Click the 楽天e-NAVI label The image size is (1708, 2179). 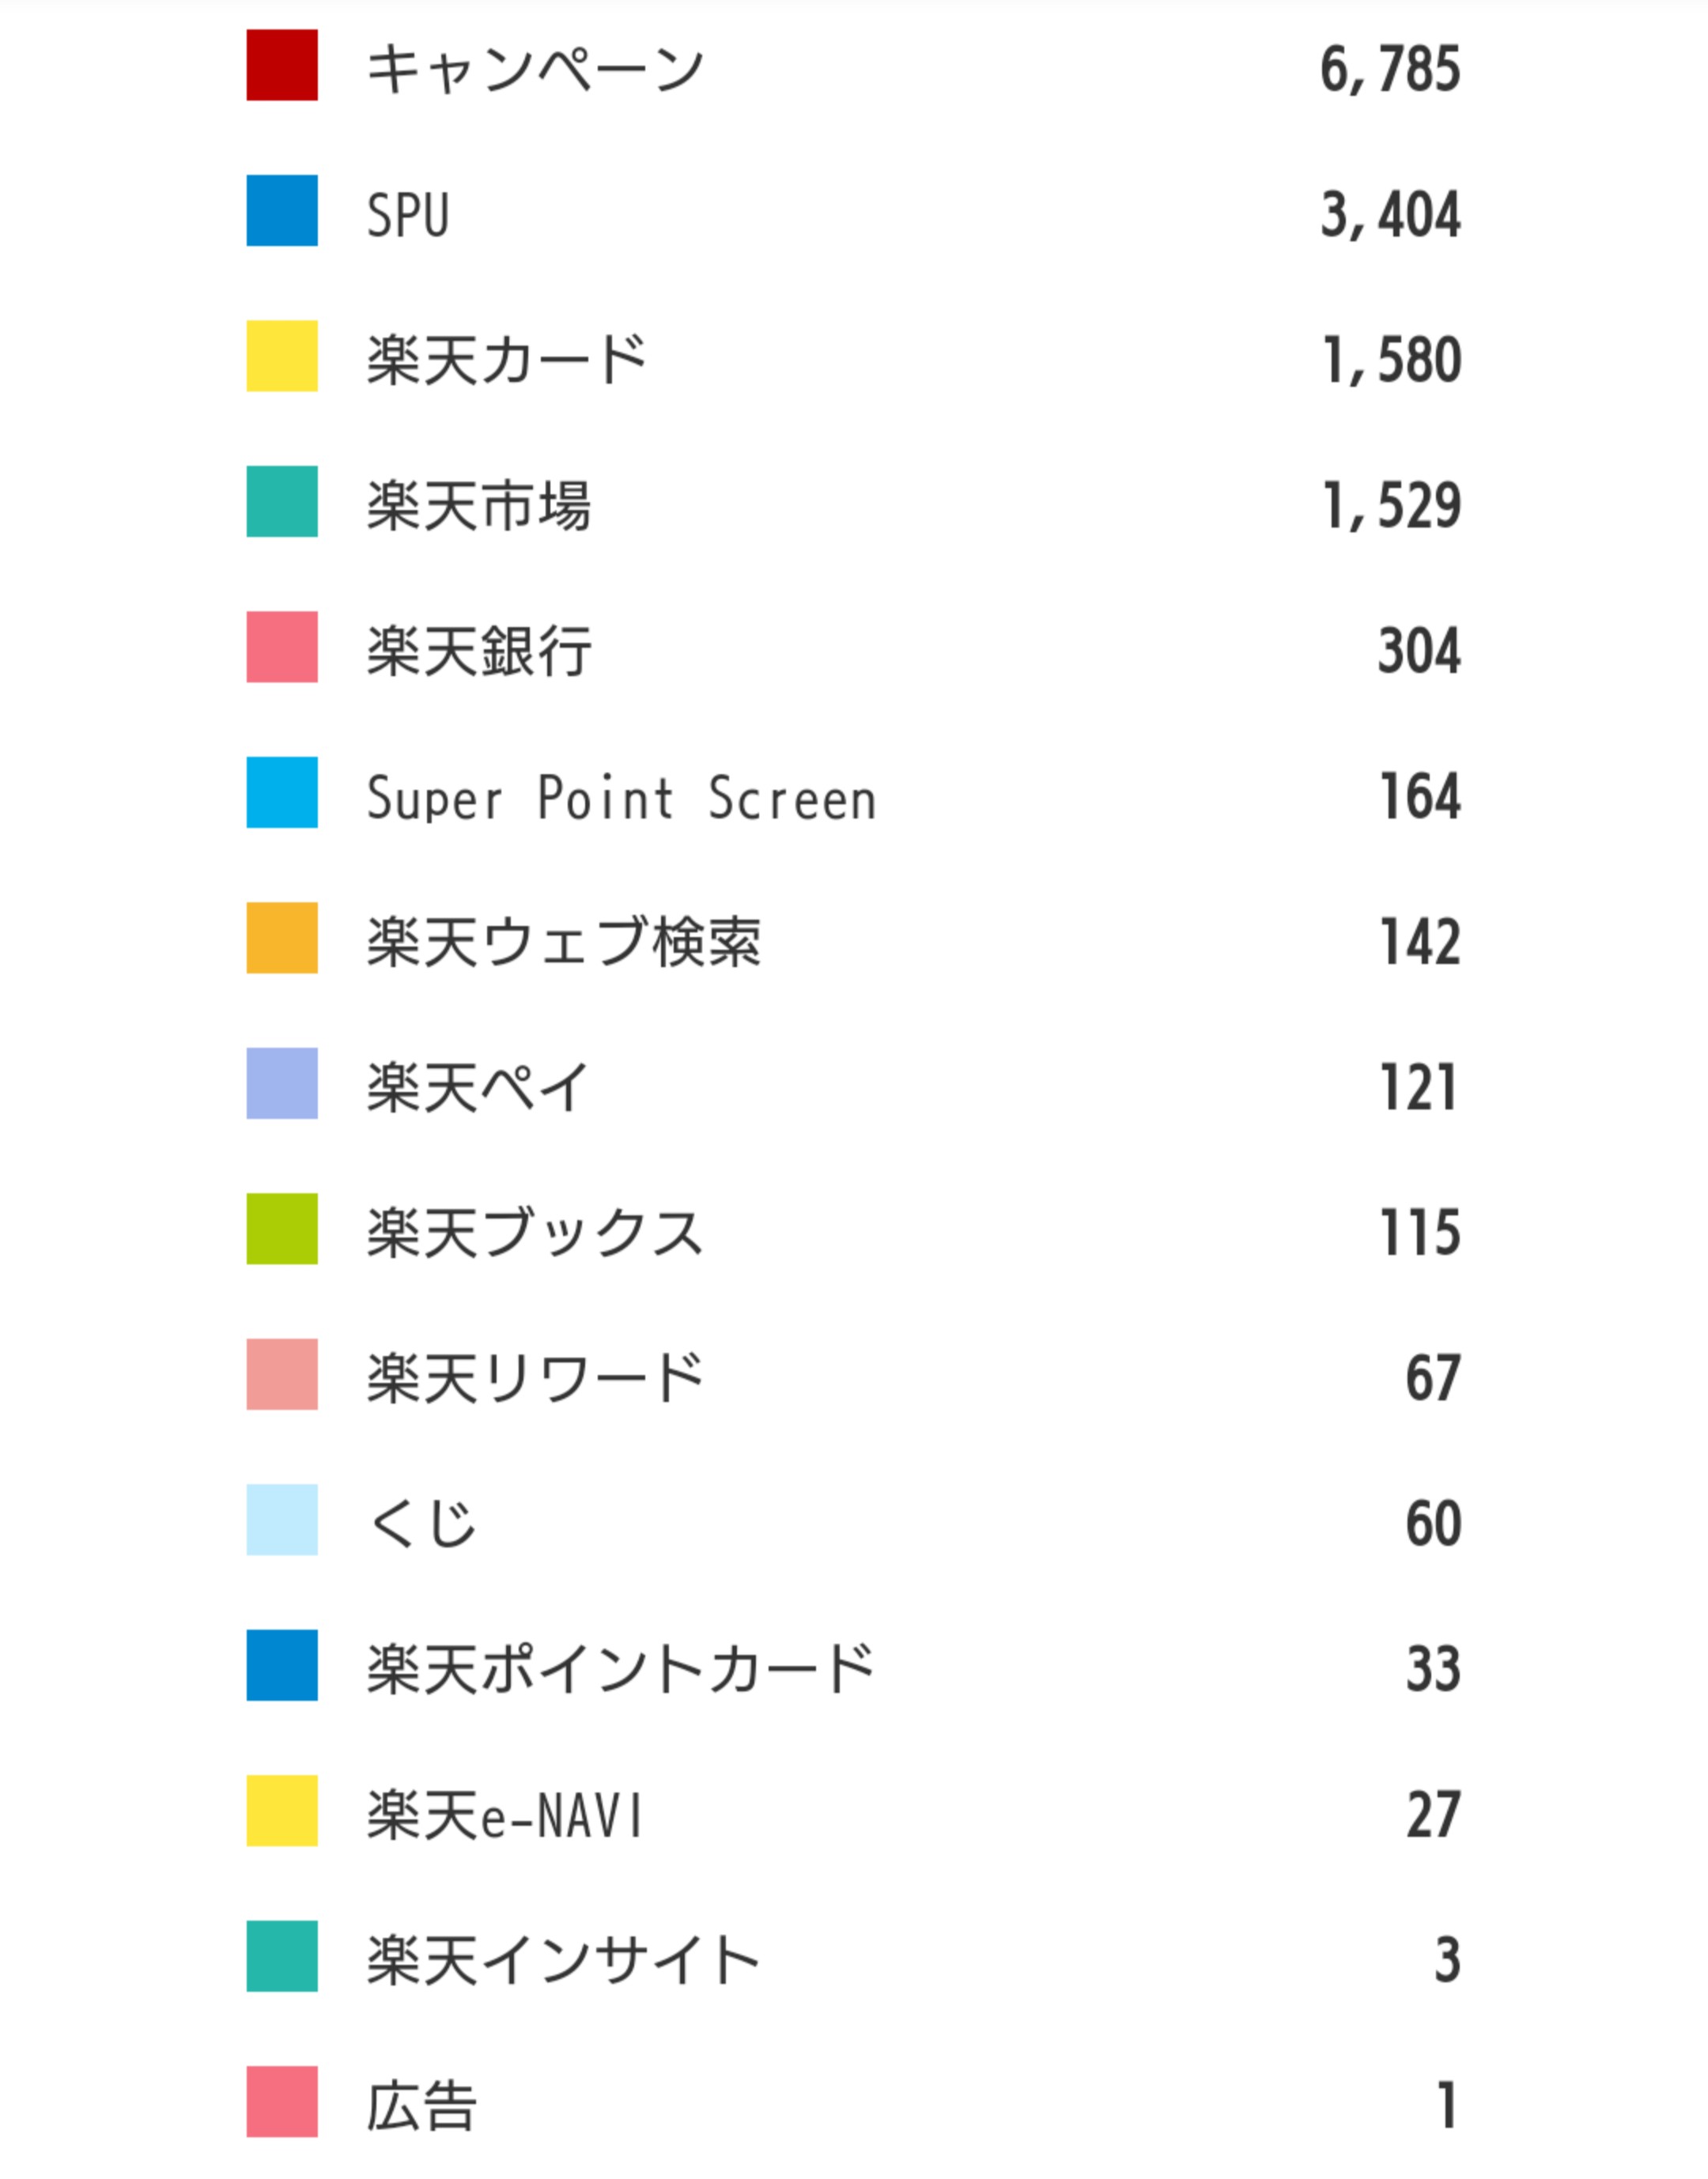505,1815
